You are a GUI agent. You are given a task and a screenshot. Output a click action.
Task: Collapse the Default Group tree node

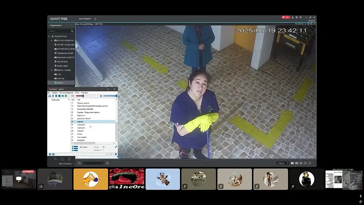tap(49, 36)
